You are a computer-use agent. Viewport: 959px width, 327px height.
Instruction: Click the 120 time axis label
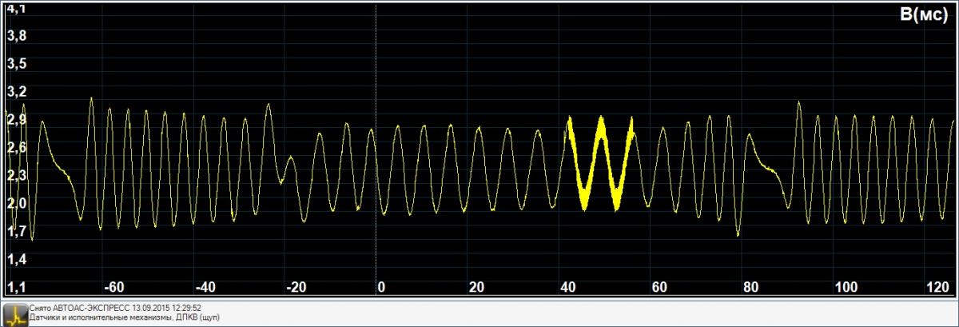point(937,287)
